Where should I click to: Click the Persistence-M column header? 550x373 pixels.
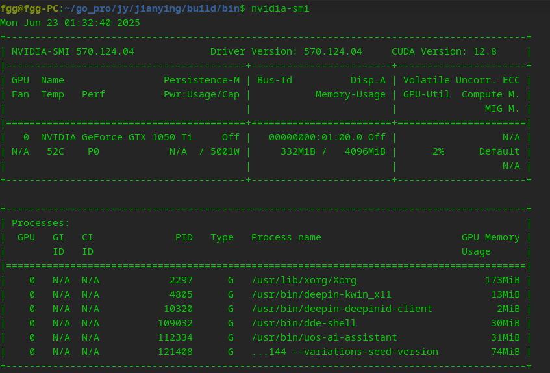pos(202,80)
